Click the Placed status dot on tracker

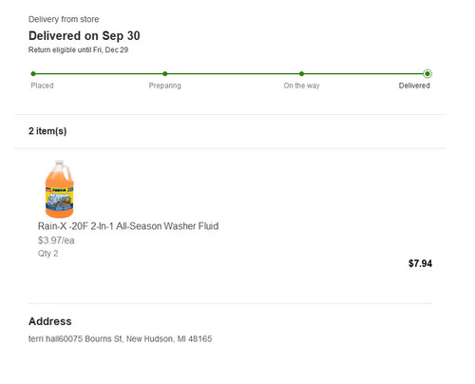tap(33, 74)
